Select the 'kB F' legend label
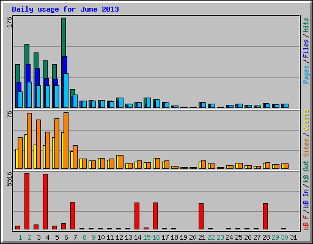The width and height of the screenshot is (313, 244). (x=306, y=223)
